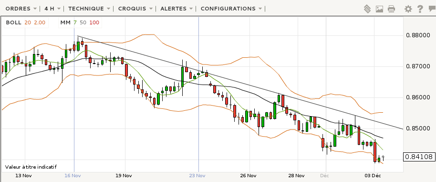Click the 0.86000 price axis label
Image resolution: width=436 pixels, height=182 pixels.
pos(418,97)
